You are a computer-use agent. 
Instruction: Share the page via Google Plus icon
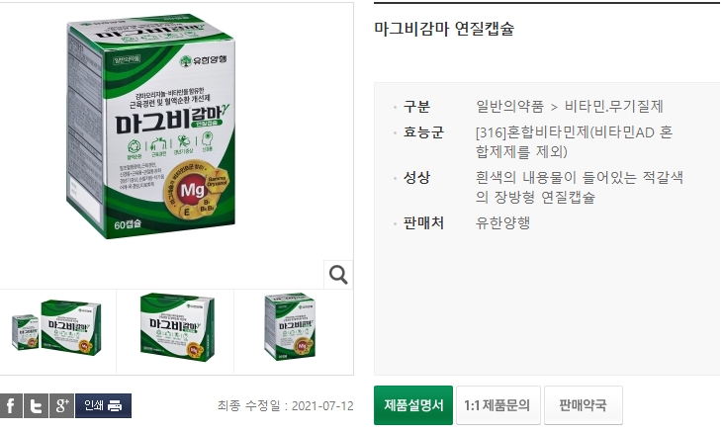pos(61,405)
